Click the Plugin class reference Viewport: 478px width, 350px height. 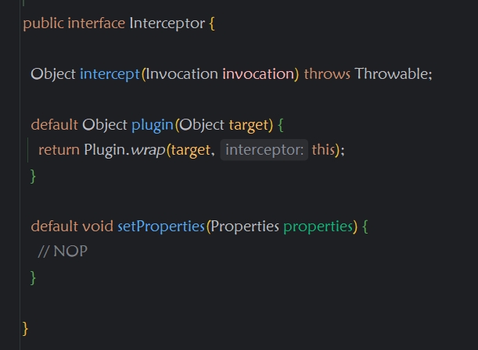point(104,149)
